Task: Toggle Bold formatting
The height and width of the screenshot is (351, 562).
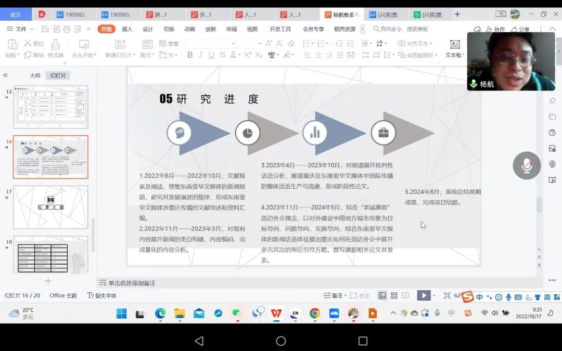Action: tap(190, 55)
